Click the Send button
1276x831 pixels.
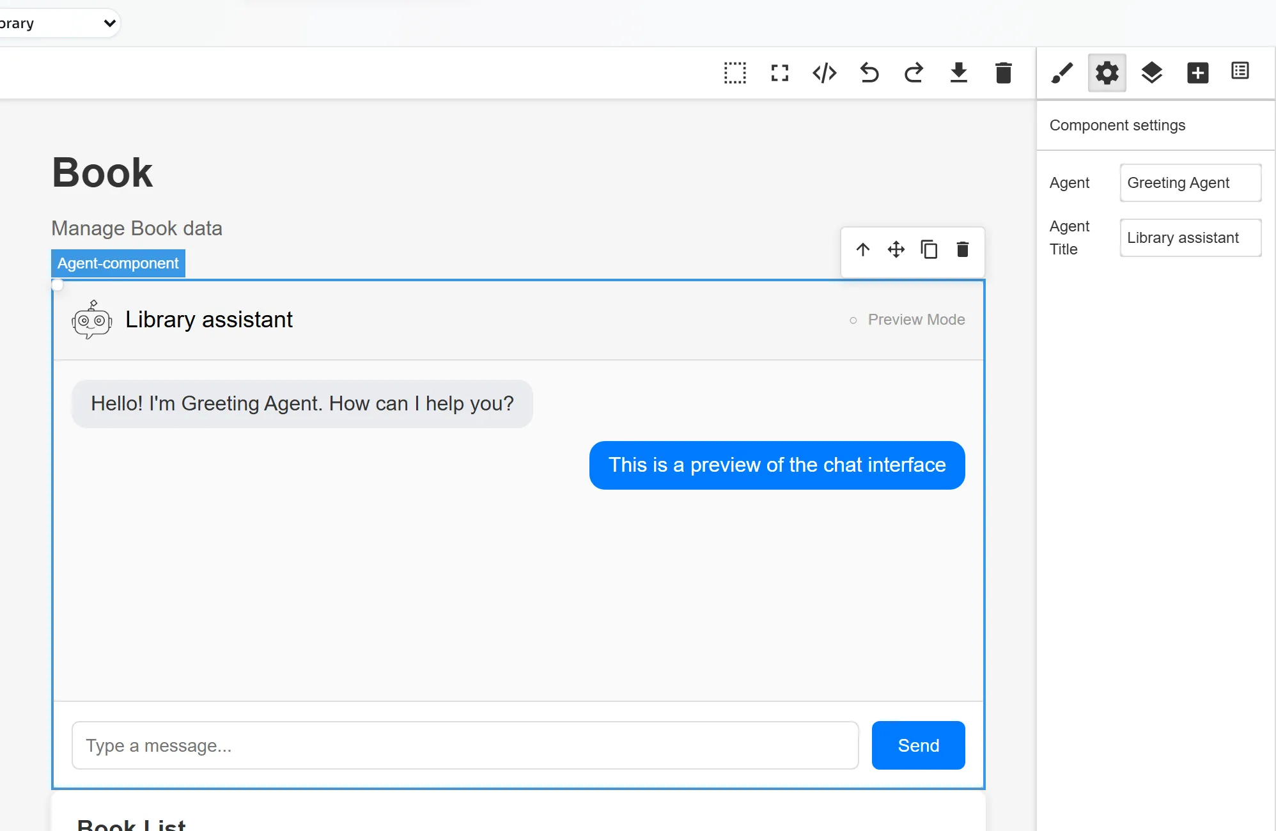pos(919,745)
